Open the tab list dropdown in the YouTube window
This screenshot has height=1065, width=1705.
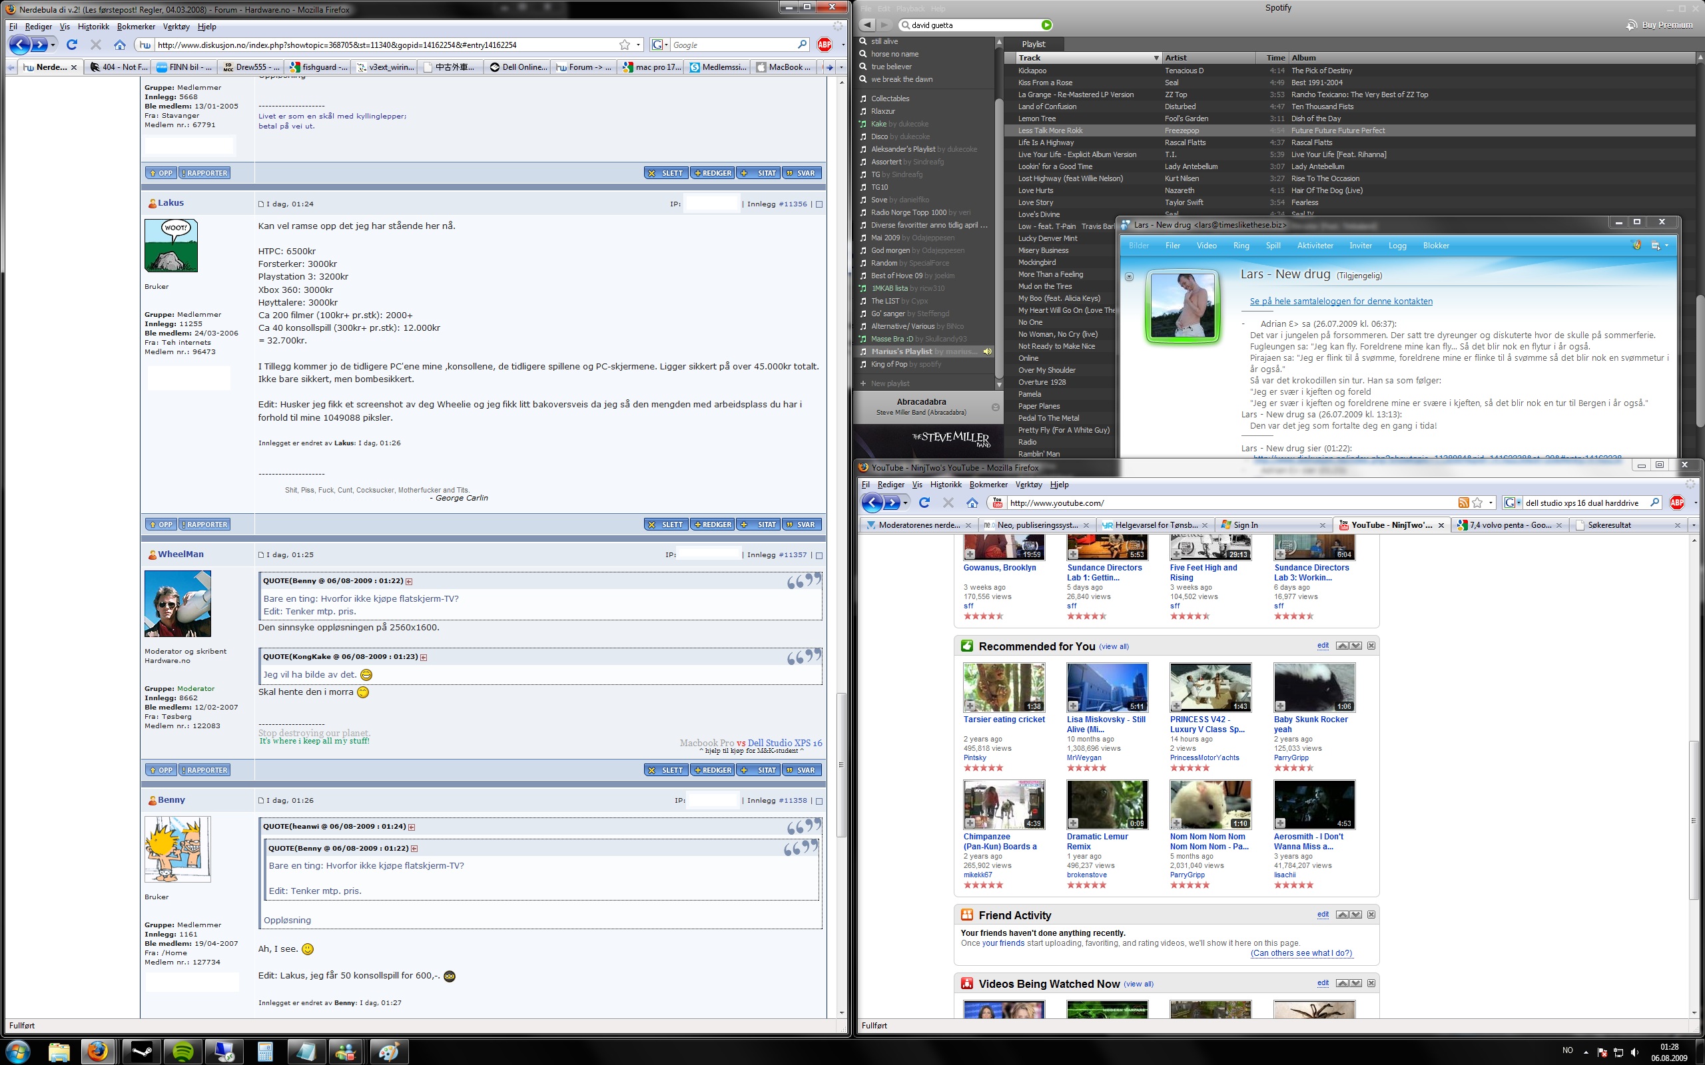tap(1694, 525)
